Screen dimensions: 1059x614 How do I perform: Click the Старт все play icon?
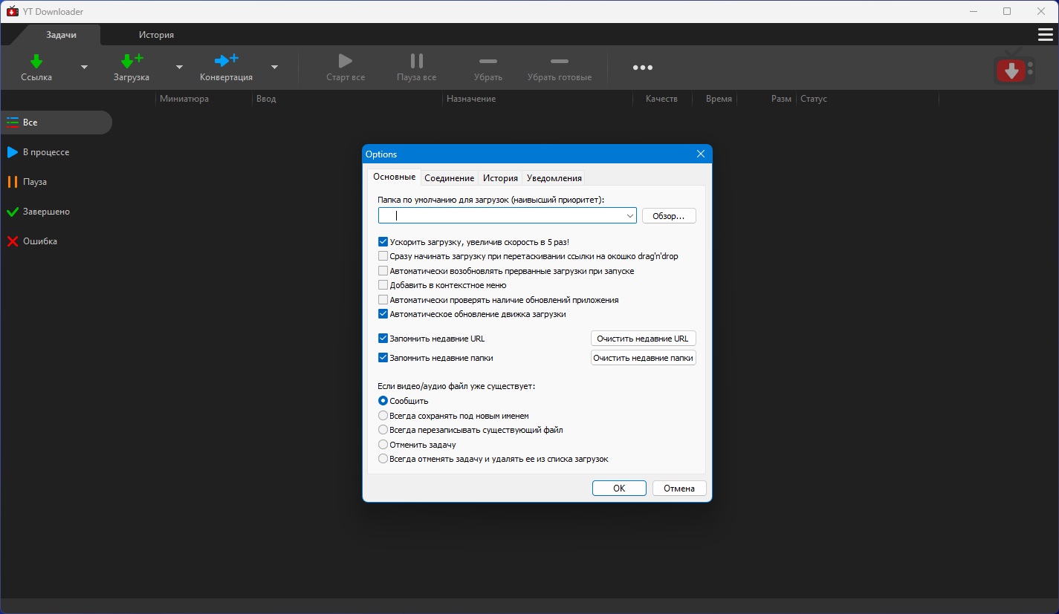coord(346,61)
